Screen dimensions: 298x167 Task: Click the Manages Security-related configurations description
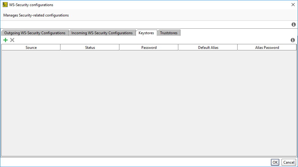click(36, 15)
